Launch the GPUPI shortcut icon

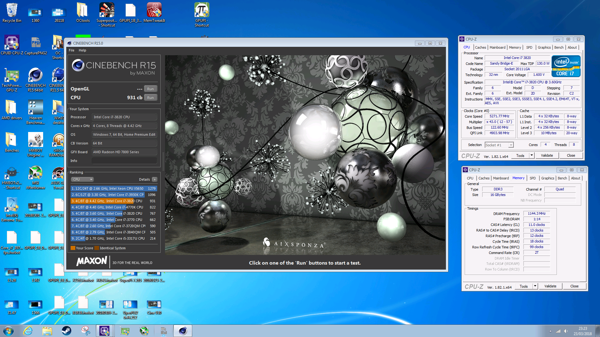pos(202,15)
